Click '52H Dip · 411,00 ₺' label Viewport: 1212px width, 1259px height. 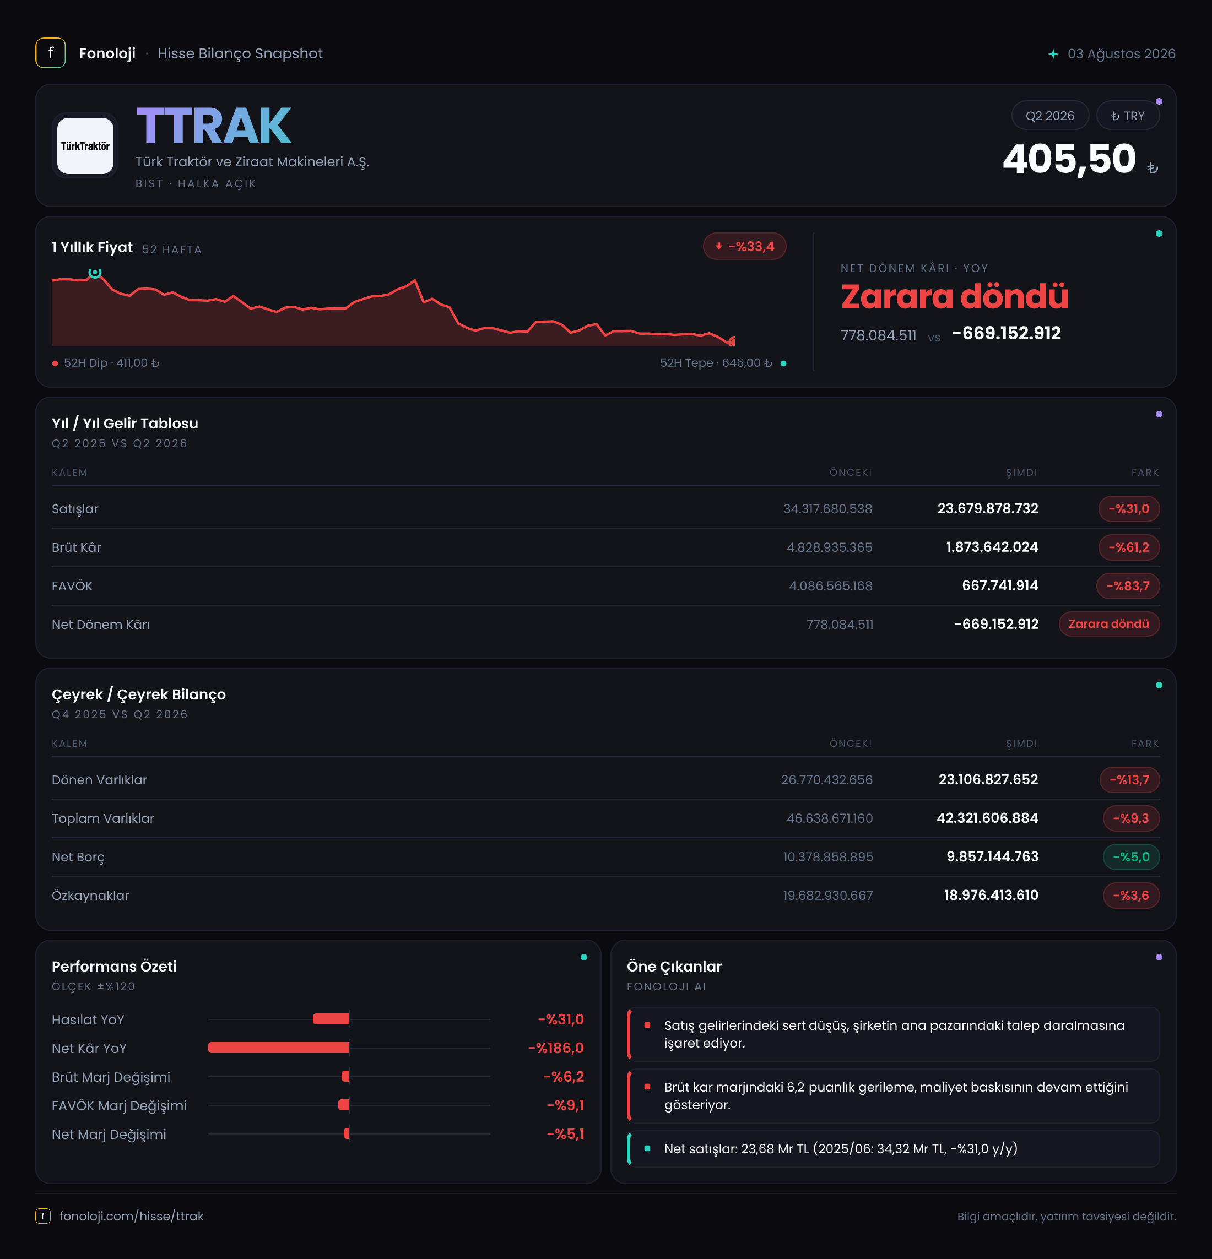pyautogui.click(x=111, y=363)
